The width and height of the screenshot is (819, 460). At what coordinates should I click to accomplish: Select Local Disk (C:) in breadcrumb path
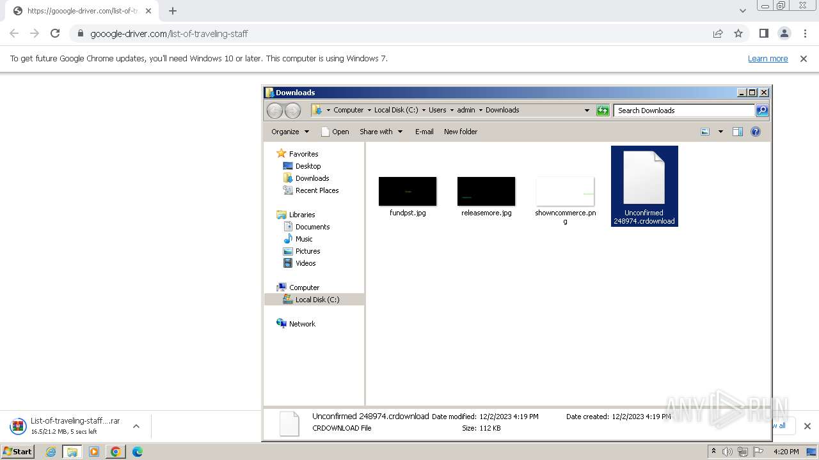[x=396, y=110]
